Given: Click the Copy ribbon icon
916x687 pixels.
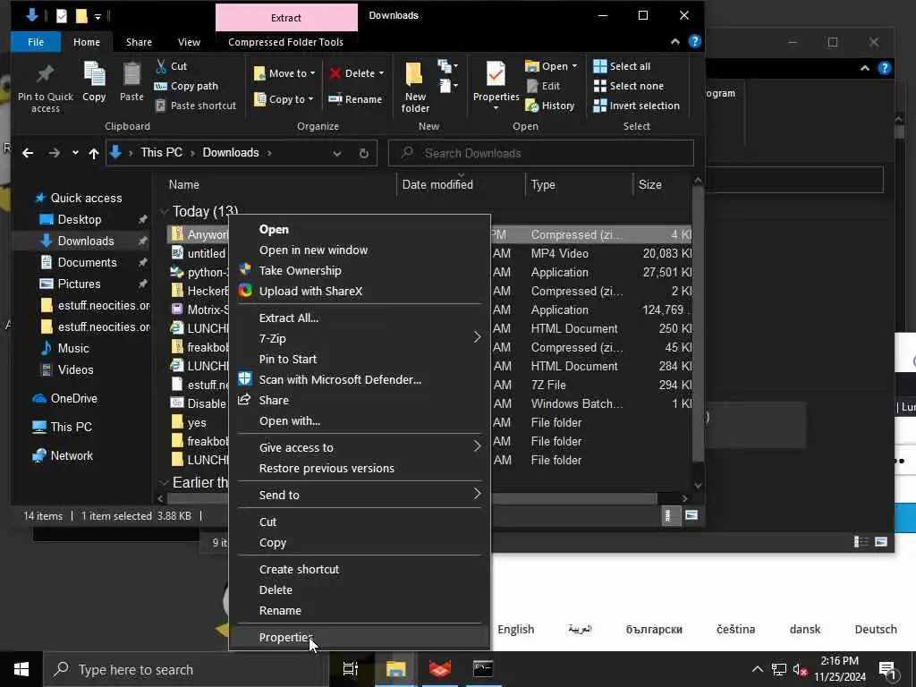Looking at the screenshot, I should (x=94, y=74).
